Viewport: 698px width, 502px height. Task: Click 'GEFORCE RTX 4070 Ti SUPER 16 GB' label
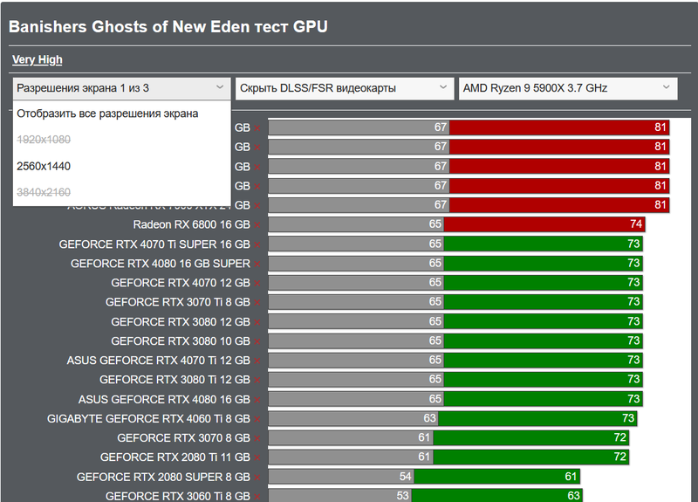pos(154,244)
